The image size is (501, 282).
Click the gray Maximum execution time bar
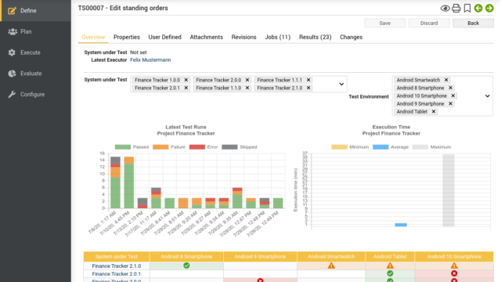(x=449, y=190)
